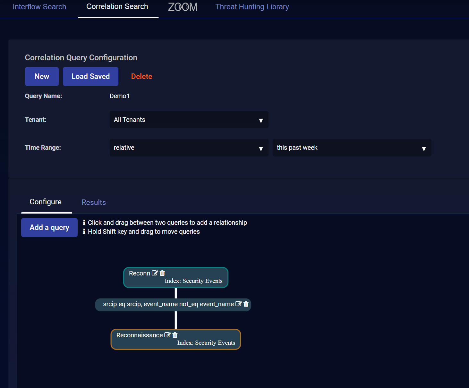Expand the All Tenants dropdown
The image size is (469, 388).
(189, 120)
